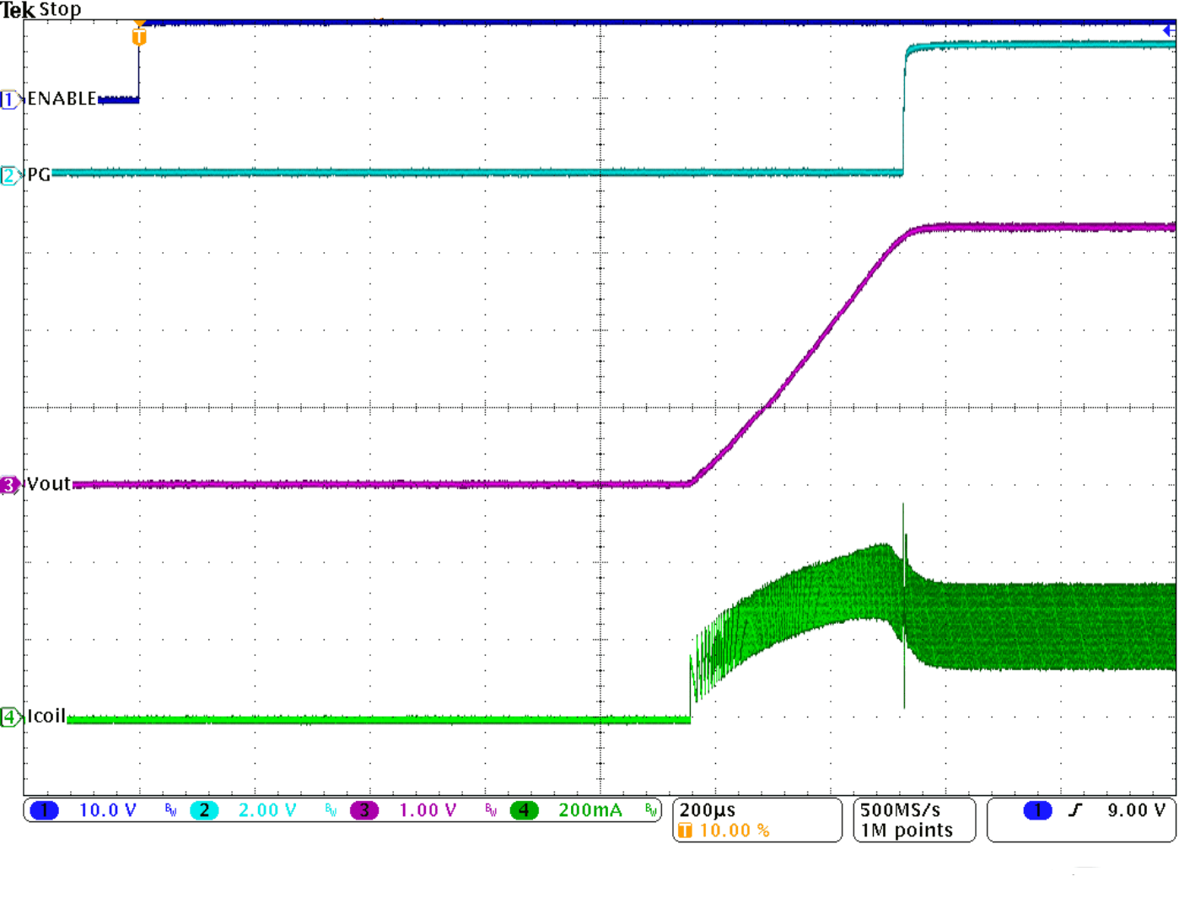Click the Vout waveform label
This screenshot has width=1179, height=914.
point(48,485)
